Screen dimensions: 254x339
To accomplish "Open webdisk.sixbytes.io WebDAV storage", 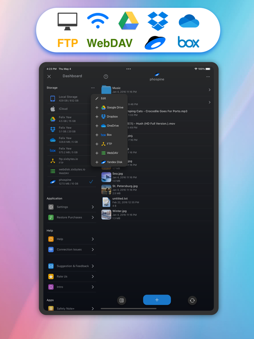I will [x=72, y=171].
